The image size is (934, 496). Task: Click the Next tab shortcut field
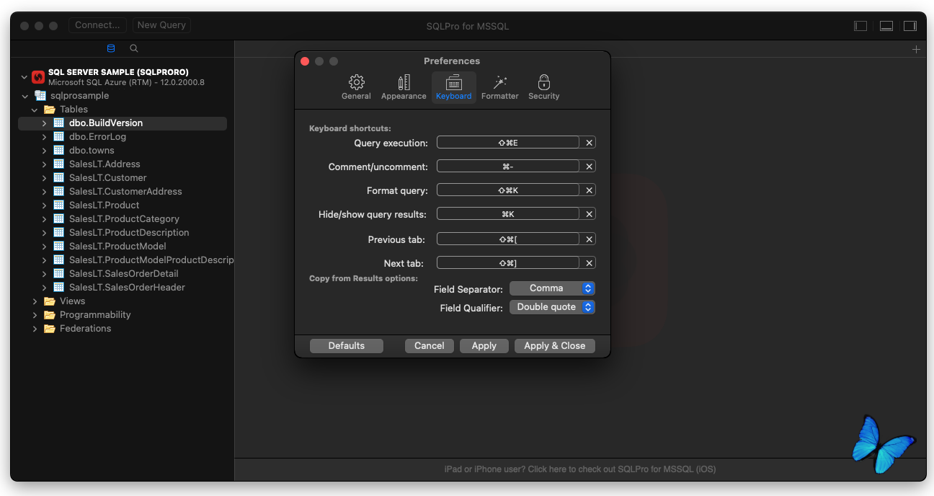coord(508,263)
